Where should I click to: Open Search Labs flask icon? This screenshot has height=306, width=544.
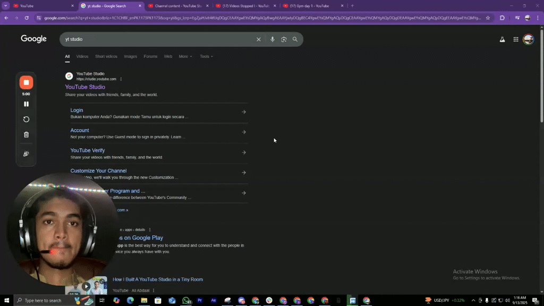[x=502, y=39]
